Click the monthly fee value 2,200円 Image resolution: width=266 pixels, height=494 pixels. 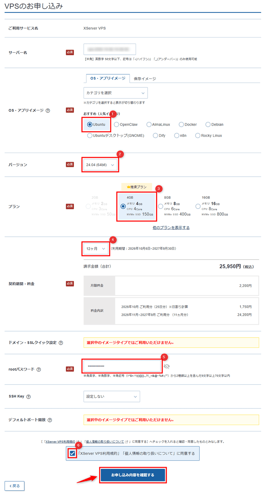click(245, 286)
